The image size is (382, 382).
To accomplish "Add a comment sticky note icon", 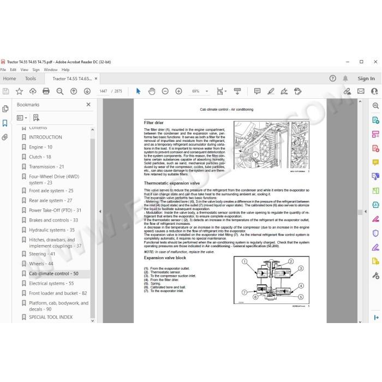I will pyautogui.click(x=257, y=91).
